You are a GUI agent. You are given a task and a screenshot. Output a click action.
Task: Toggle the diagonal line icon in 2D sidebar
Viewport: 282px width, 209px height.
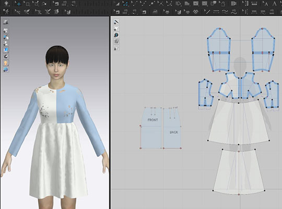click(116, 22)
